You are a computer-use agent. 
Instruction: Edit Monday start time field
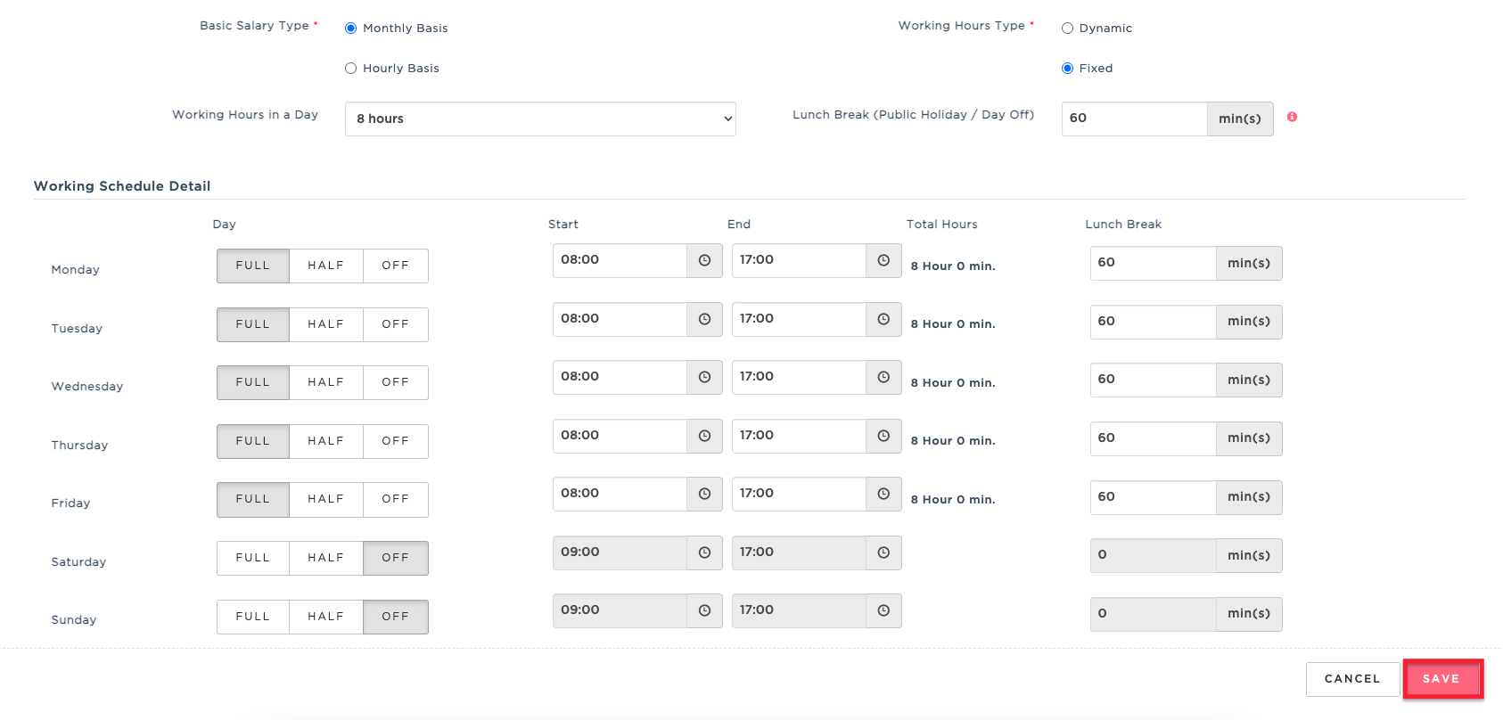click(x=620, y=260)
